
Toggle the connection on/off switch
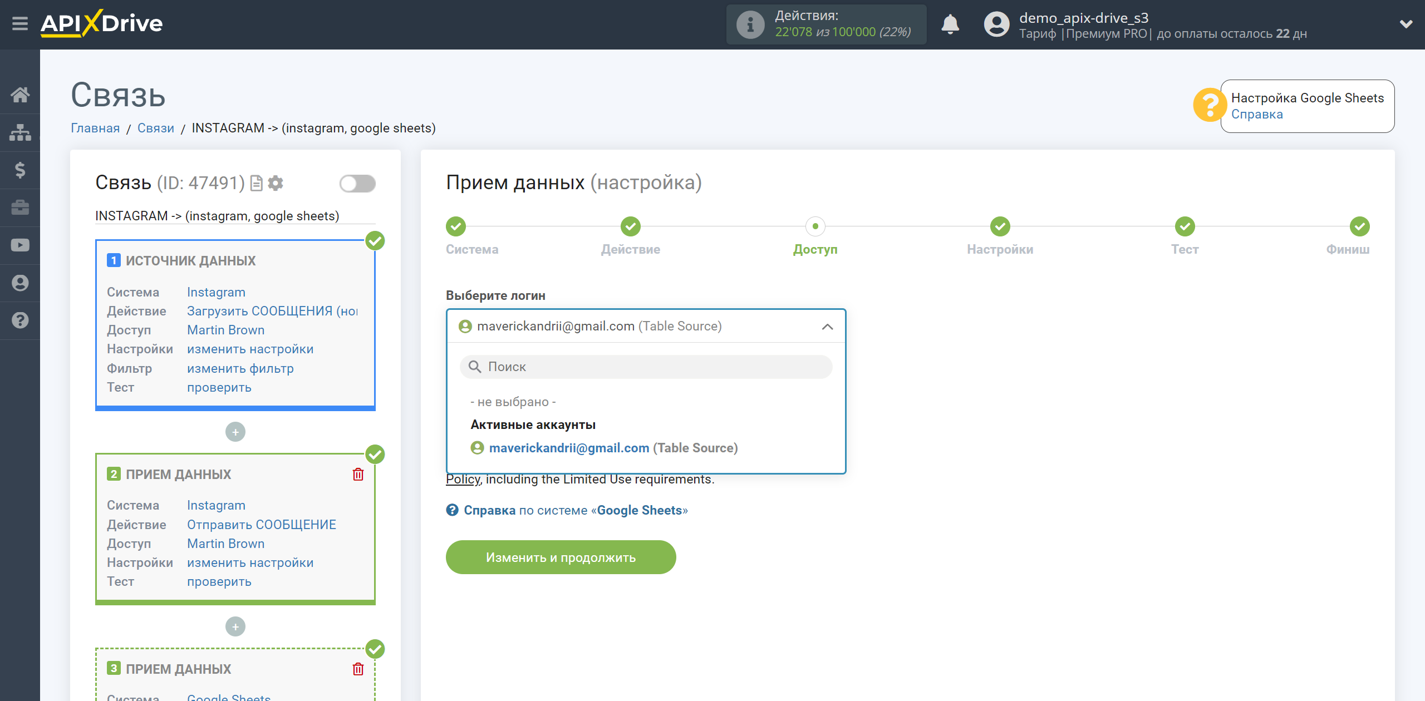point(357,183)
